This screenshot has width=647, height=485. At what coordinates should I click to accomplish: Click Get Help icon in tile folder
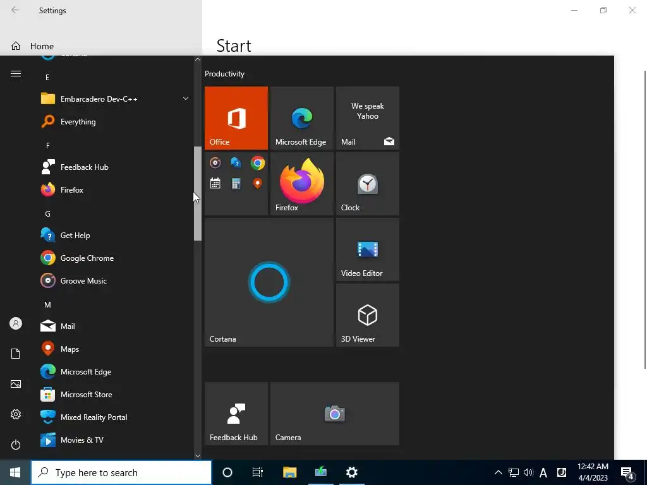[x=236, y=162]
